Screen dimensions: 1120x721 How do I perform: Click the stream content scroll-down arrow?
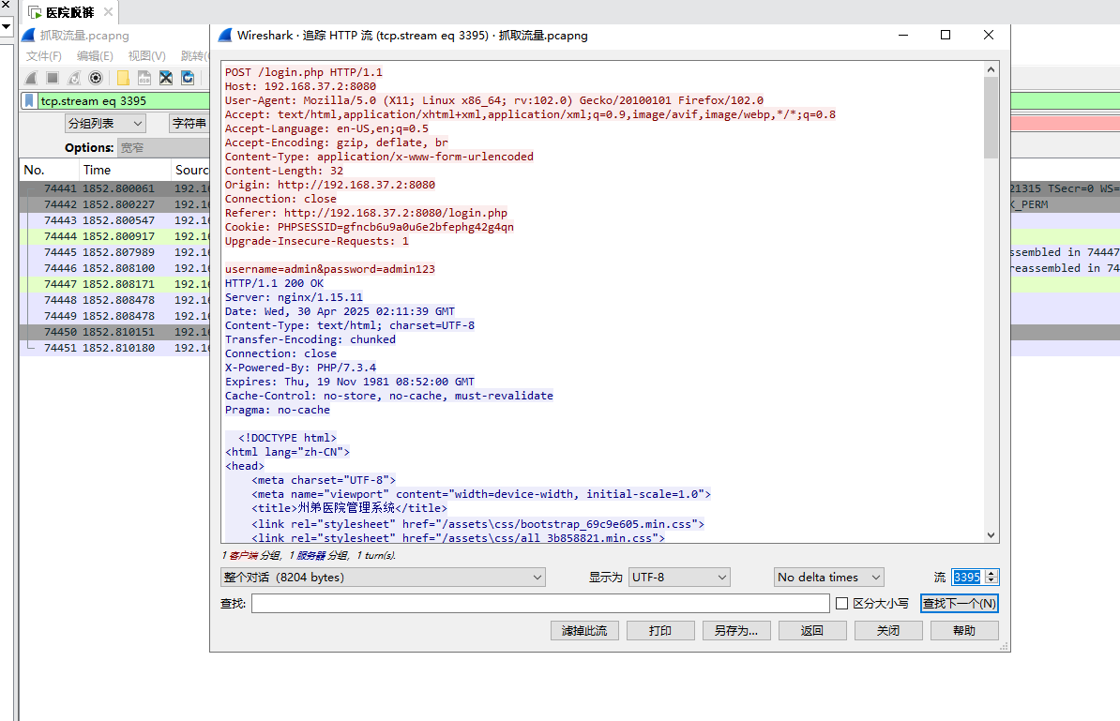[991, 534]
